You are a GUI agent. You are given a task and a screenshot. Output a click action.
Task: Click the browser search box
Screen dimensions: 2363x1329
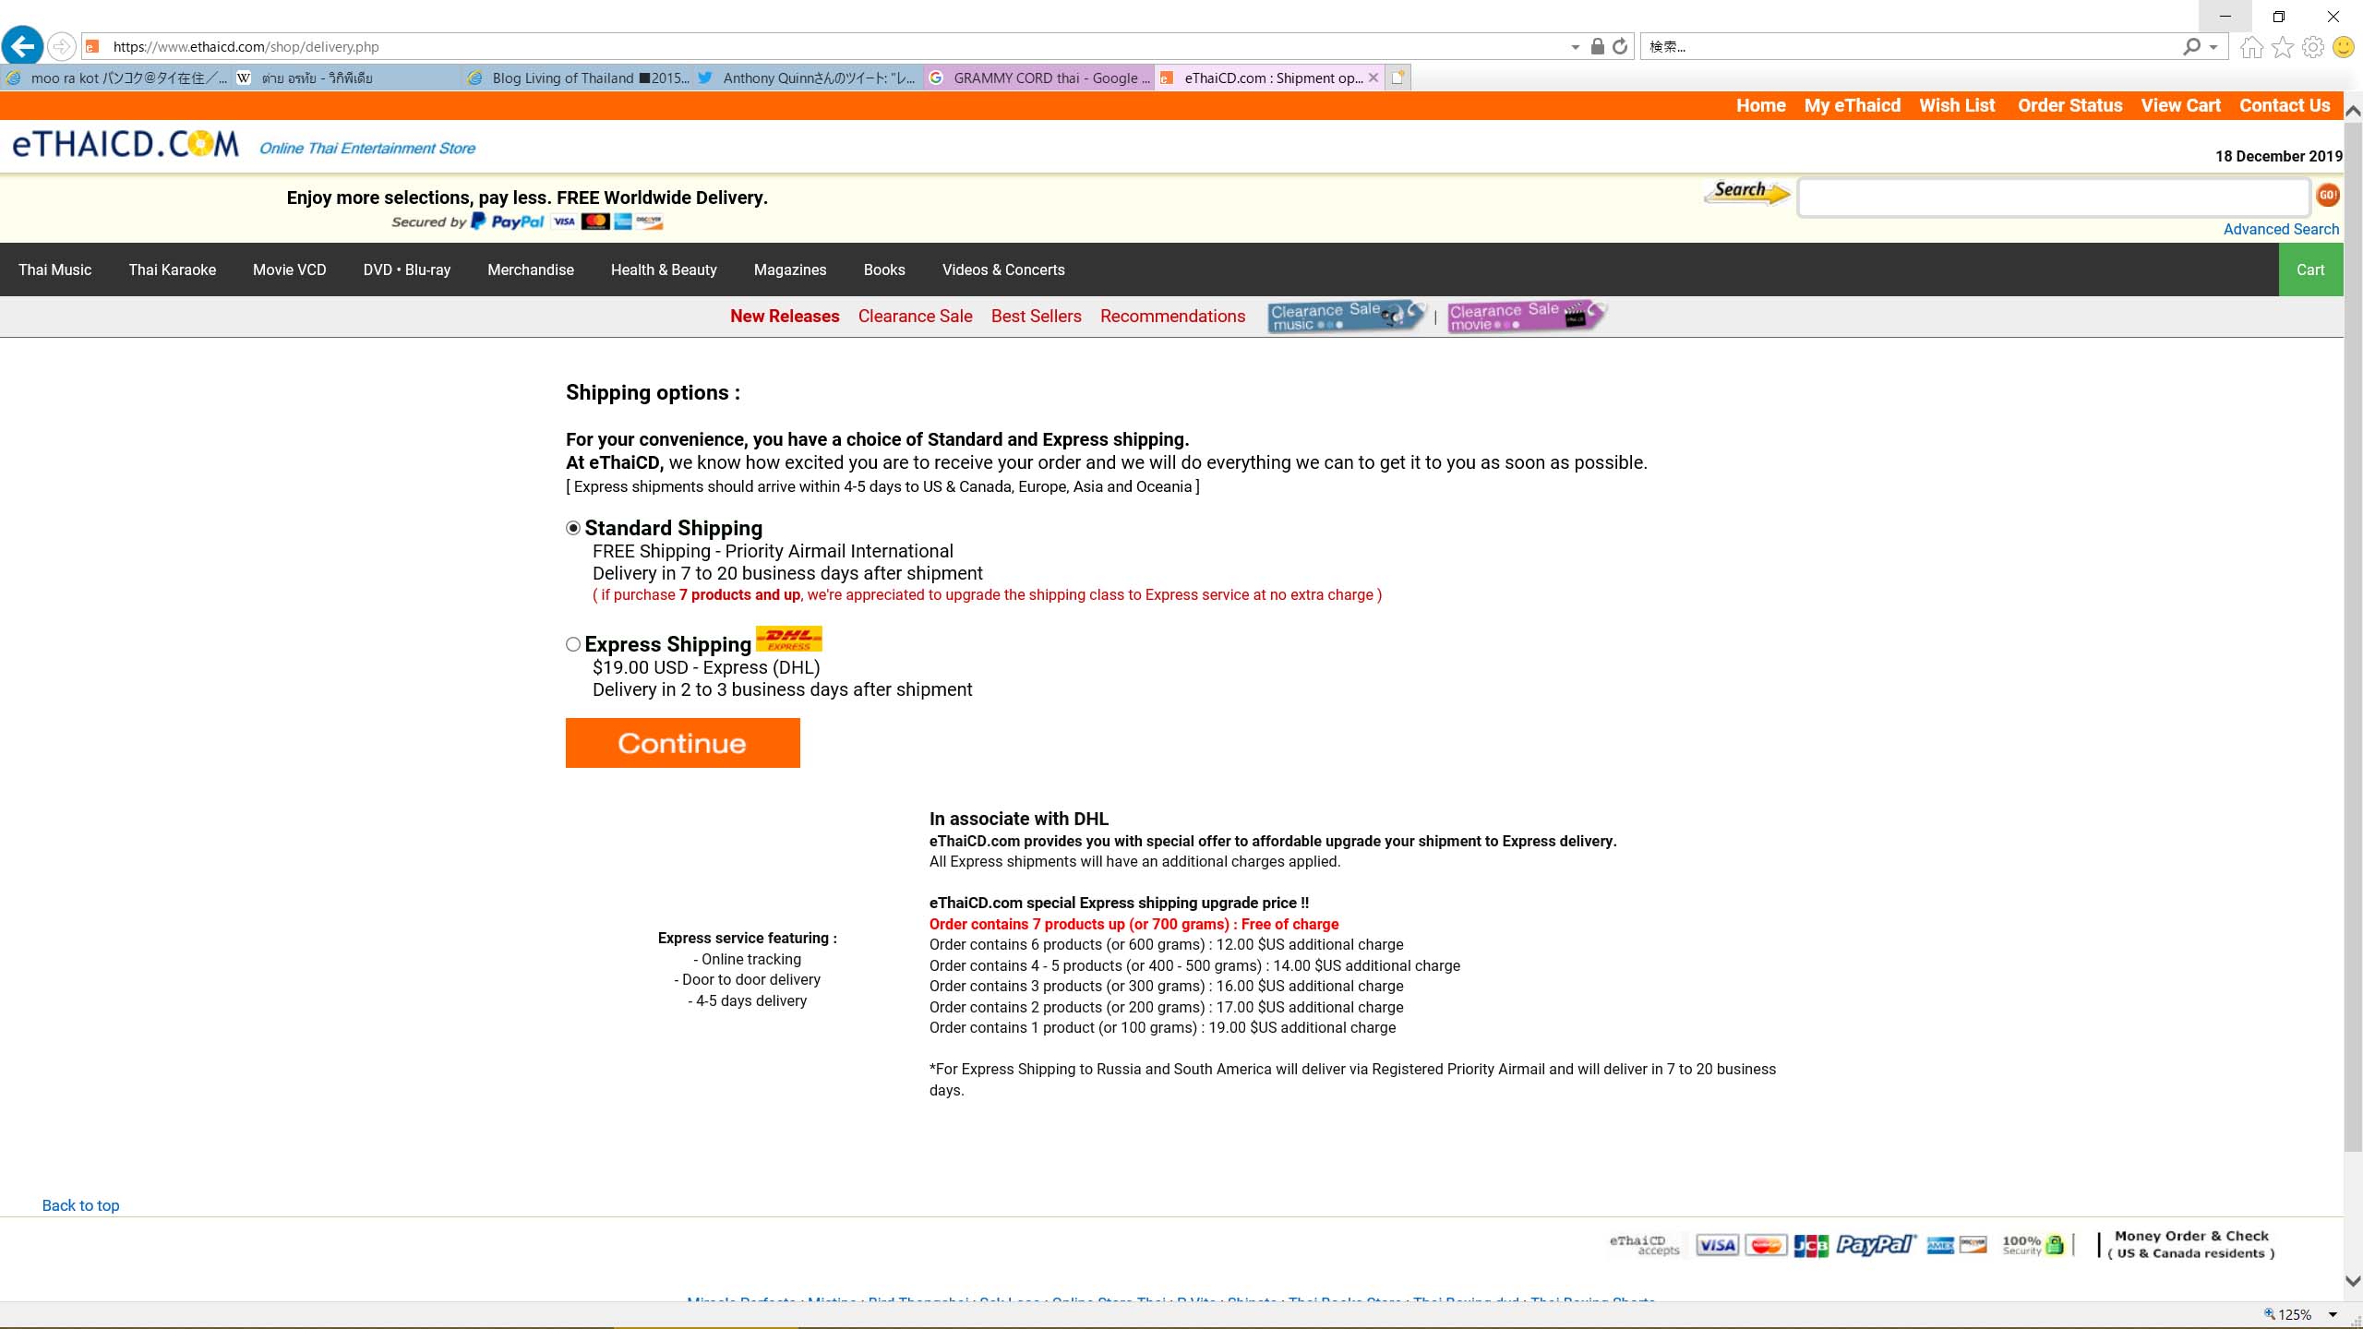(x=1911, y=47)
